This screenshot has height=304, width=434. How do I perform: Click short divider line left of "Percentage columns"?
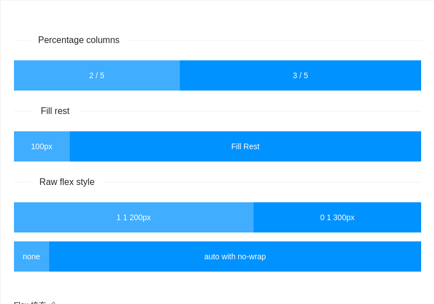21,40
